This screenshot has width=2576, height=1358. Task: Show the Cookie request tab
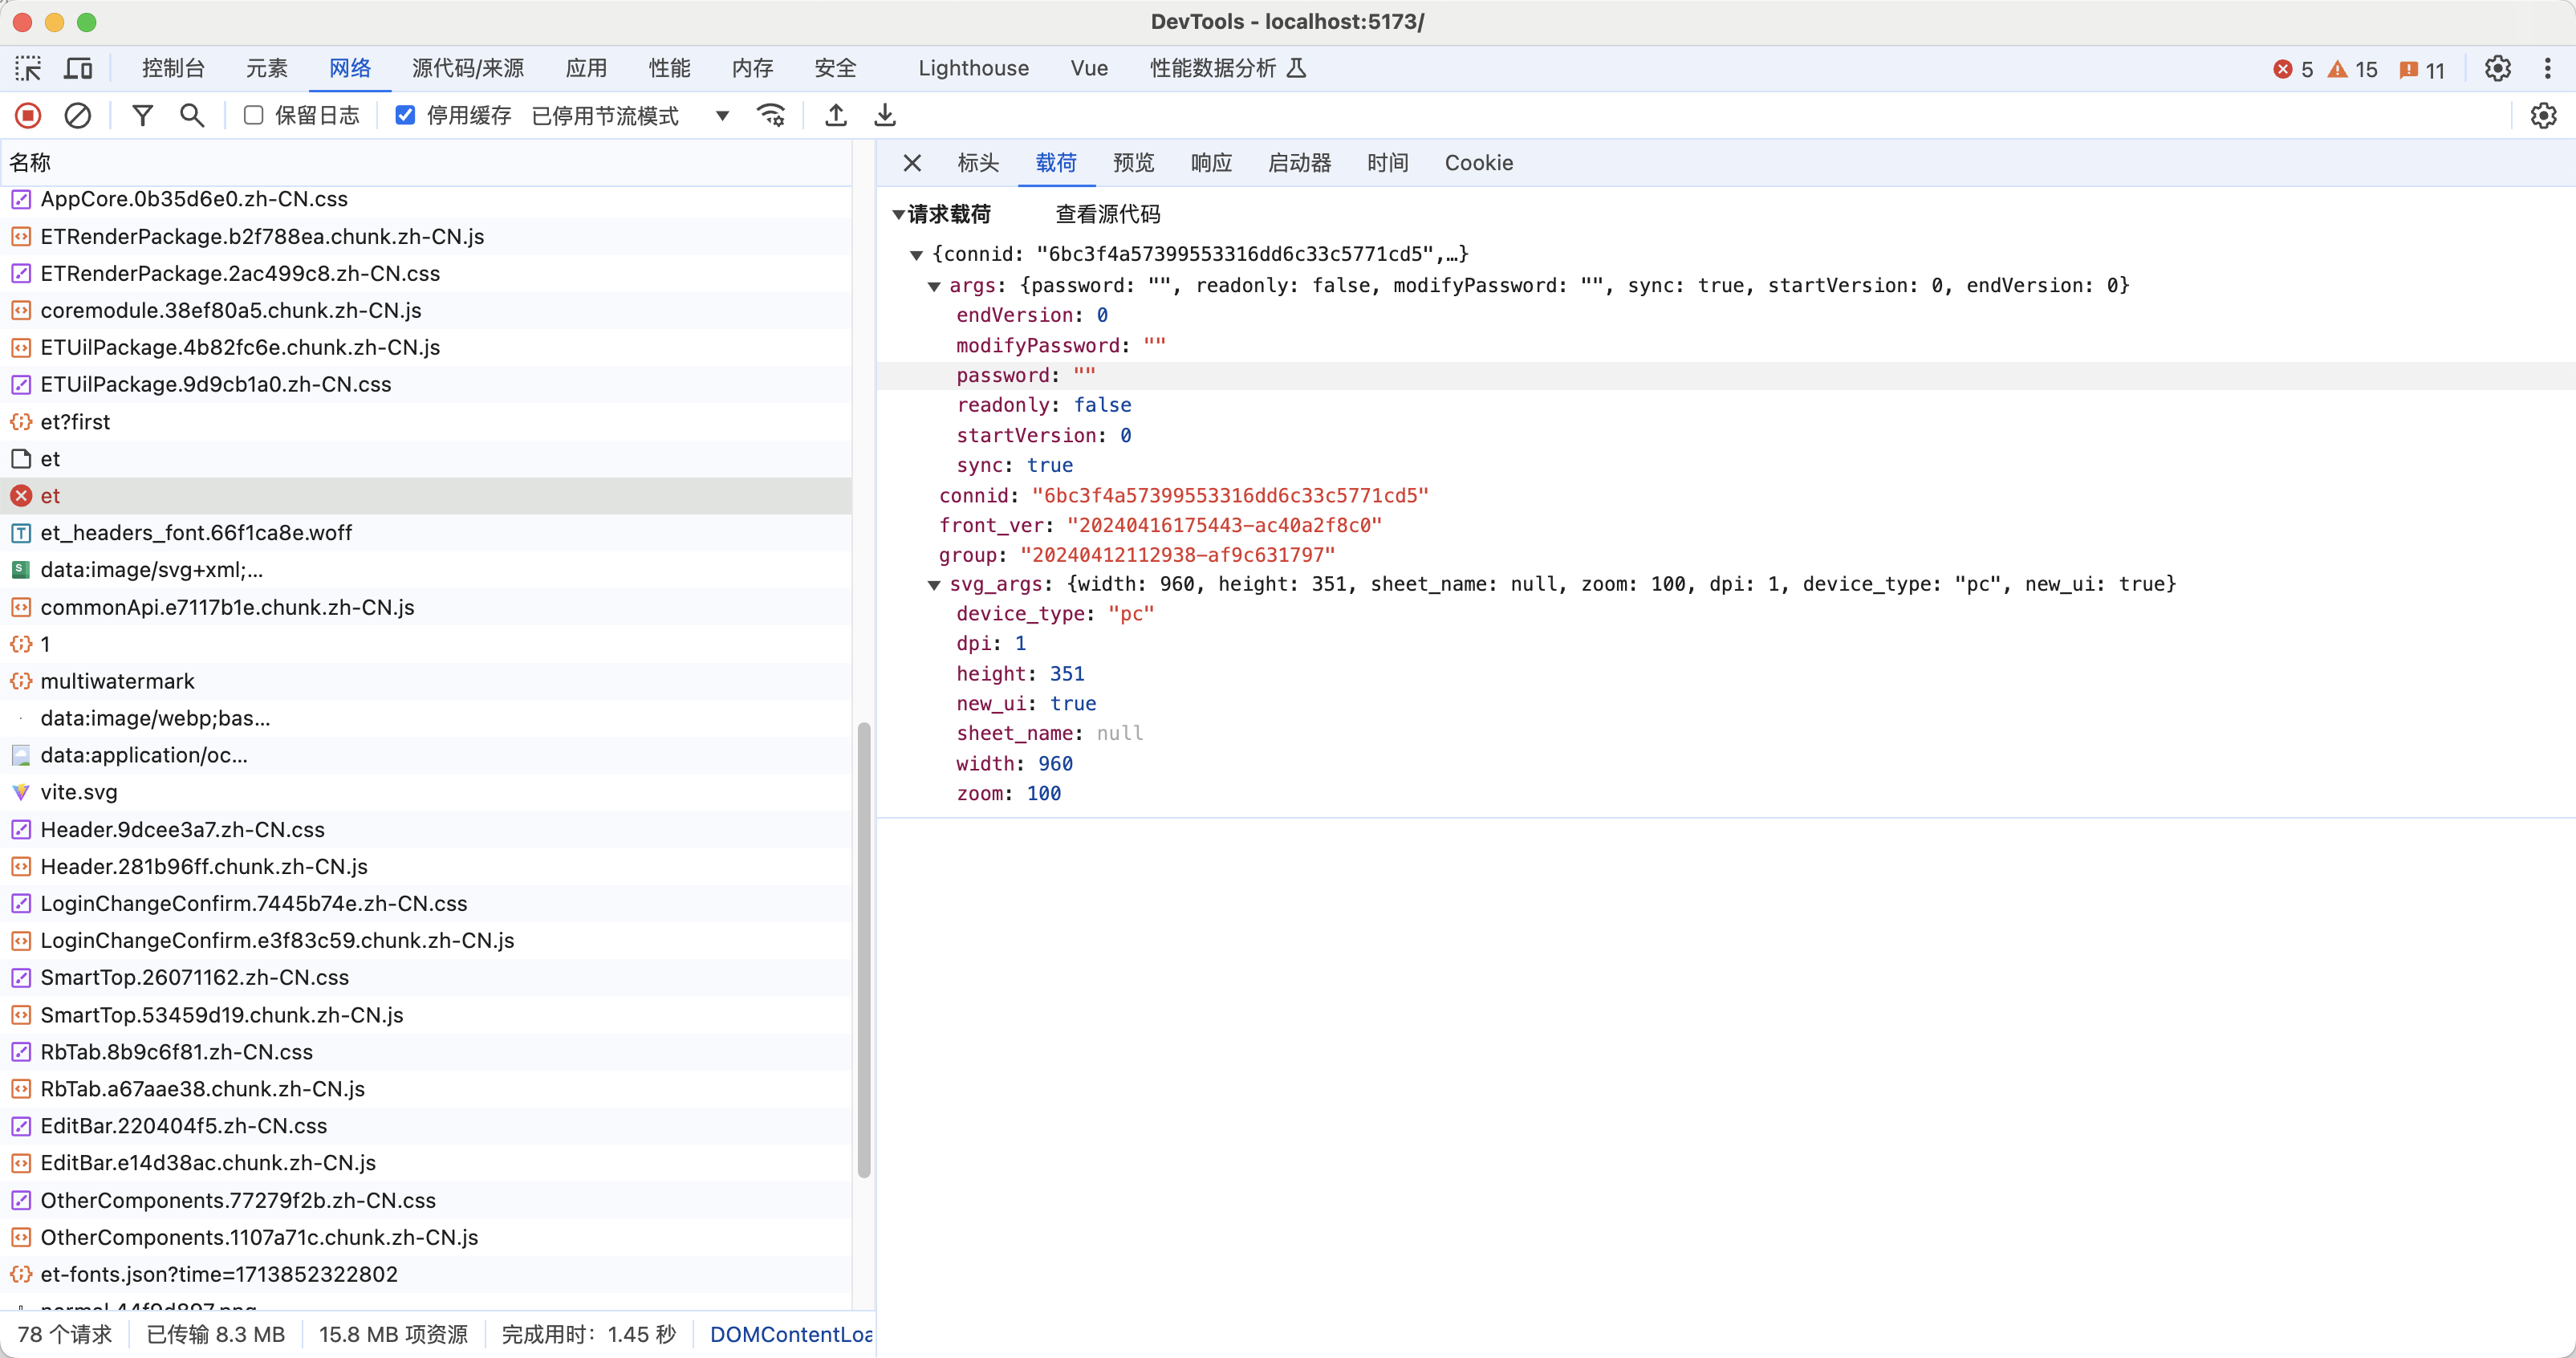click(1478, 163)
